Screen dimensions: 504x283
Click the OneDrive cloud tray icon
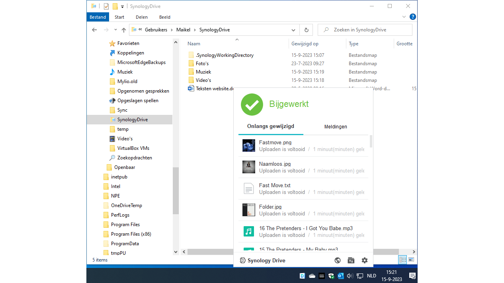(312, 276)
